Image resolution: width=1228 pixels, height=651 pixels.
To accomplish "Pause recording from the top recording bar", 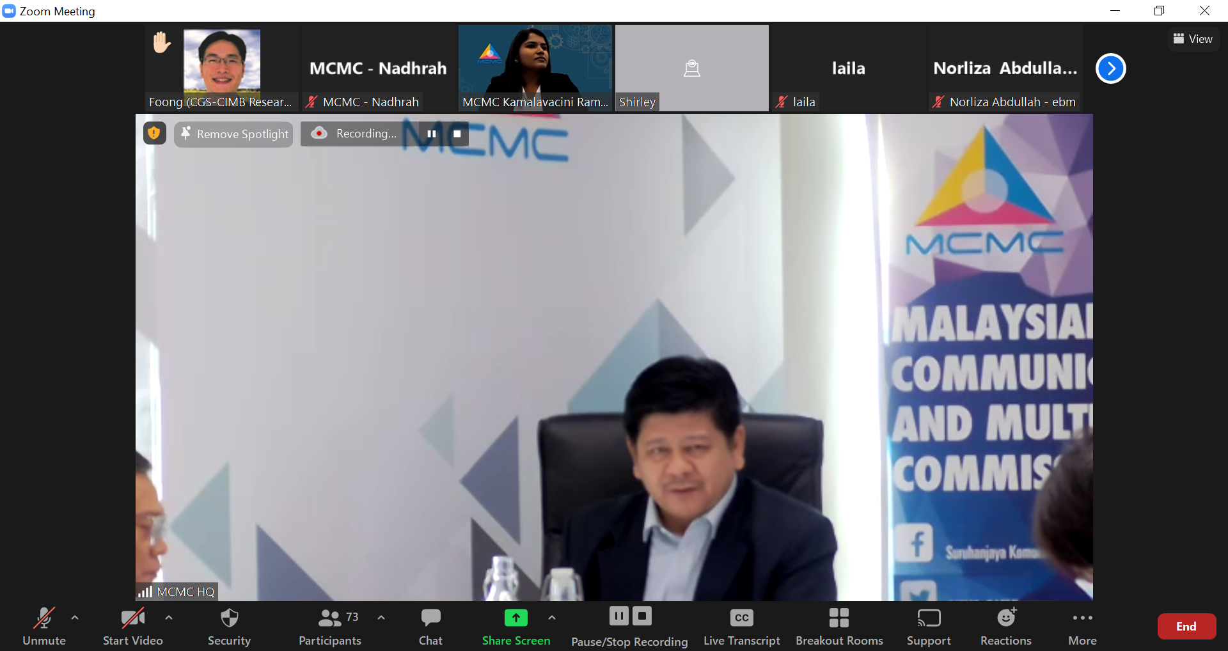I will [x=432, y=134].
